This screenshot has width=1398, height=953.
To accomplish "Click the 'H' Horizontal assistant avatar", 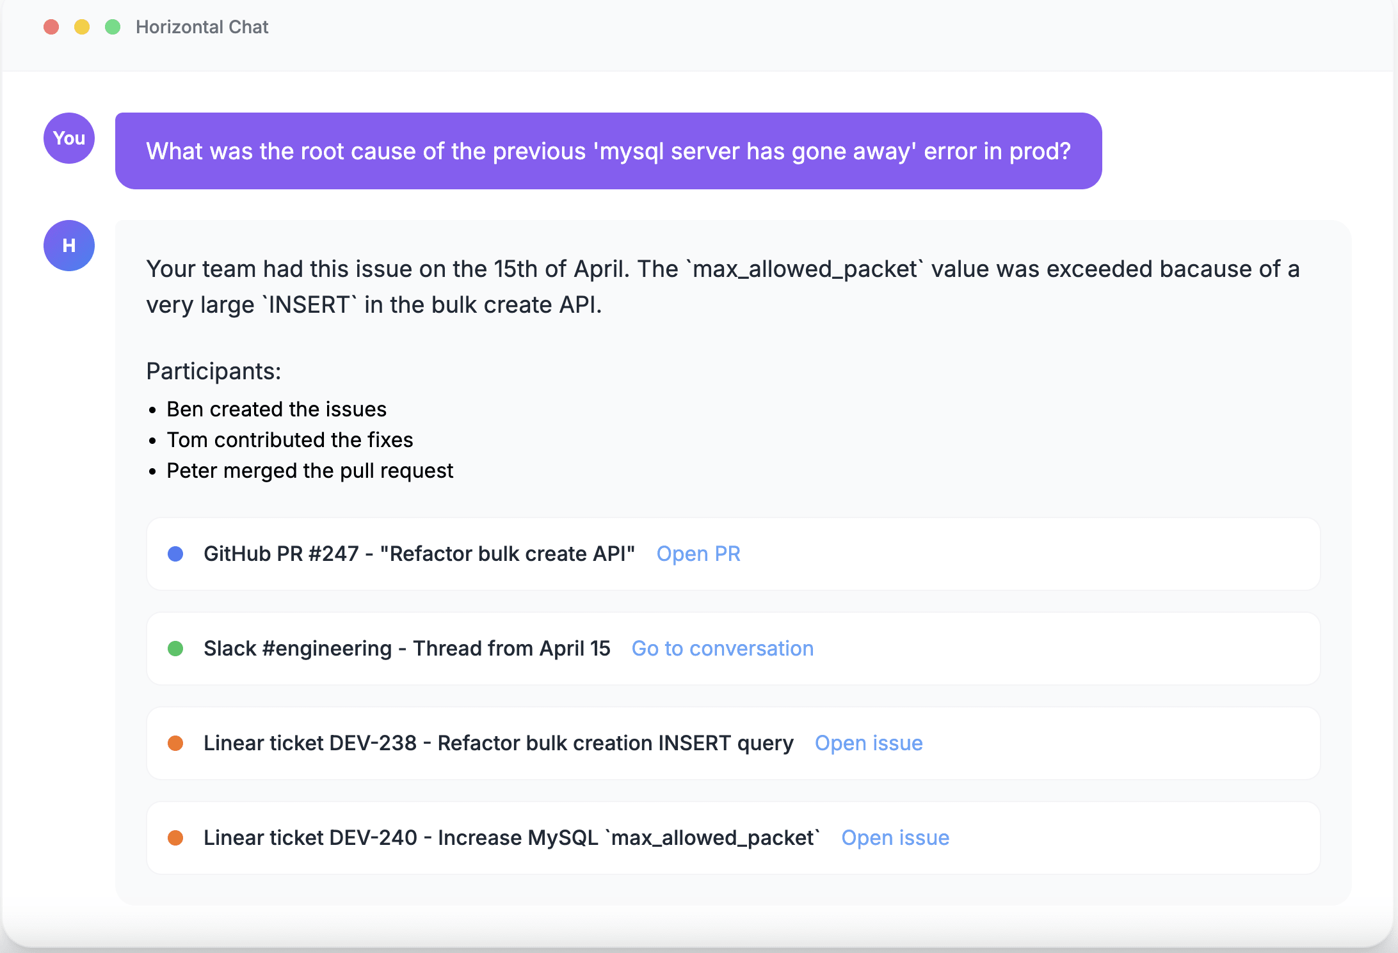I will (69, 246).
